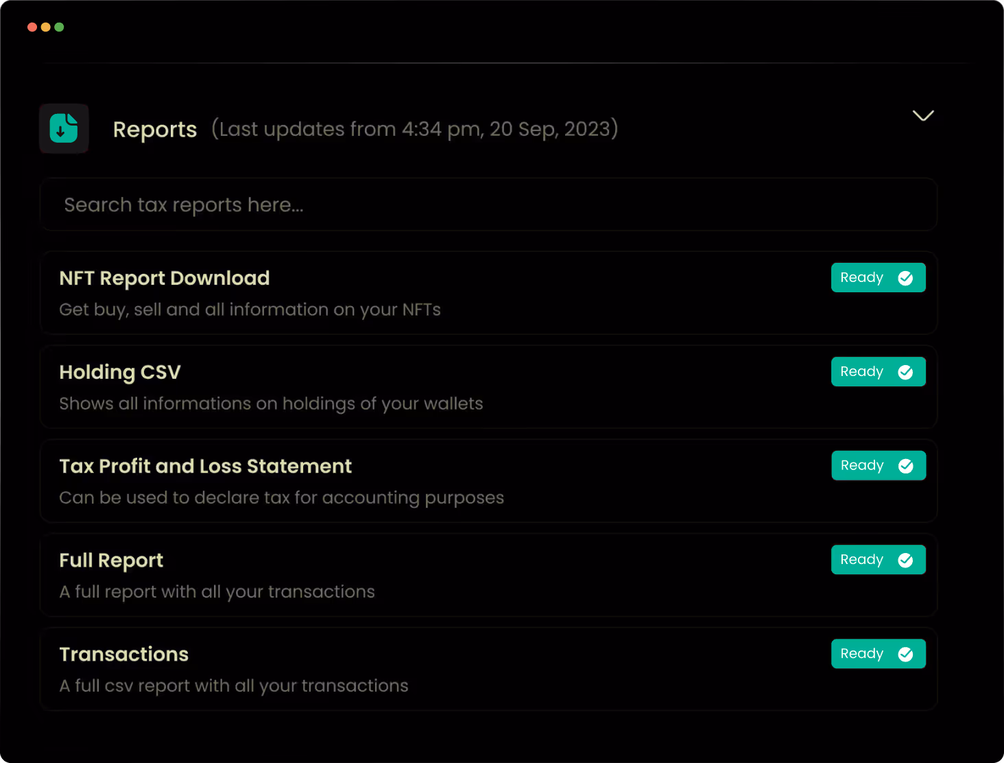
Task: Click the green macOS zoom button
Action: click(59, 27)
